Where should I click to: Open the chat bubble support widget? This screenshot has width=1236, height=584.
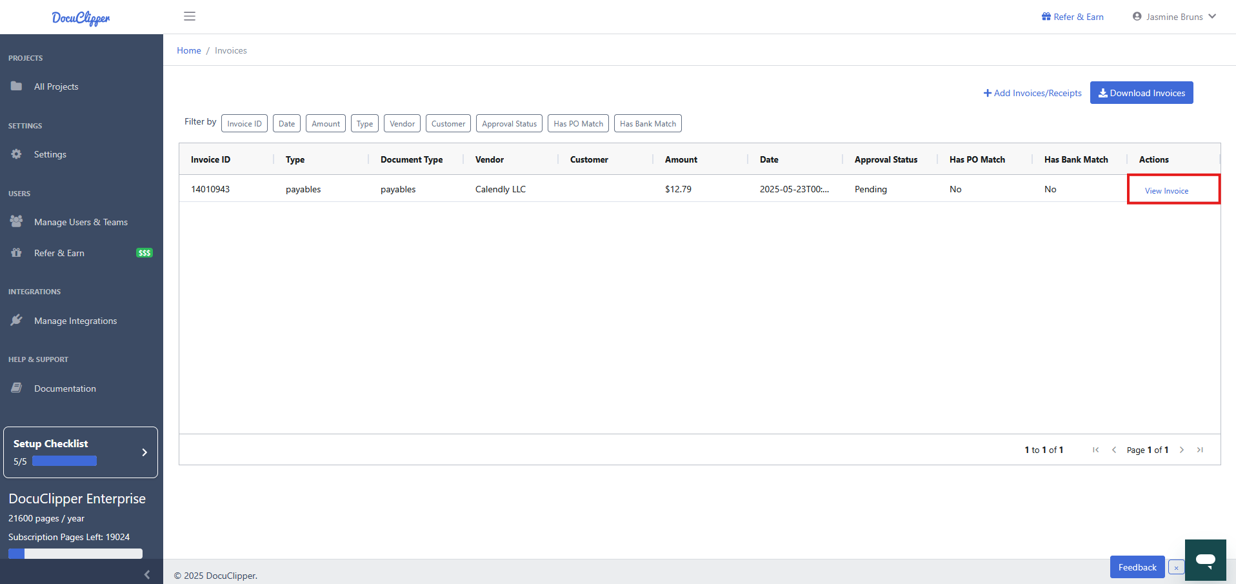[x=1205, y=560]
